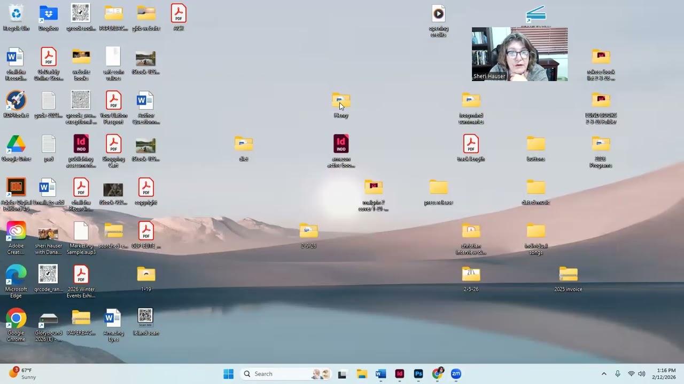Viewport: 684px width, 384px height.
Task: Open the weather widget showing 67°F Sunny
Action: click(x=21, y=373)
